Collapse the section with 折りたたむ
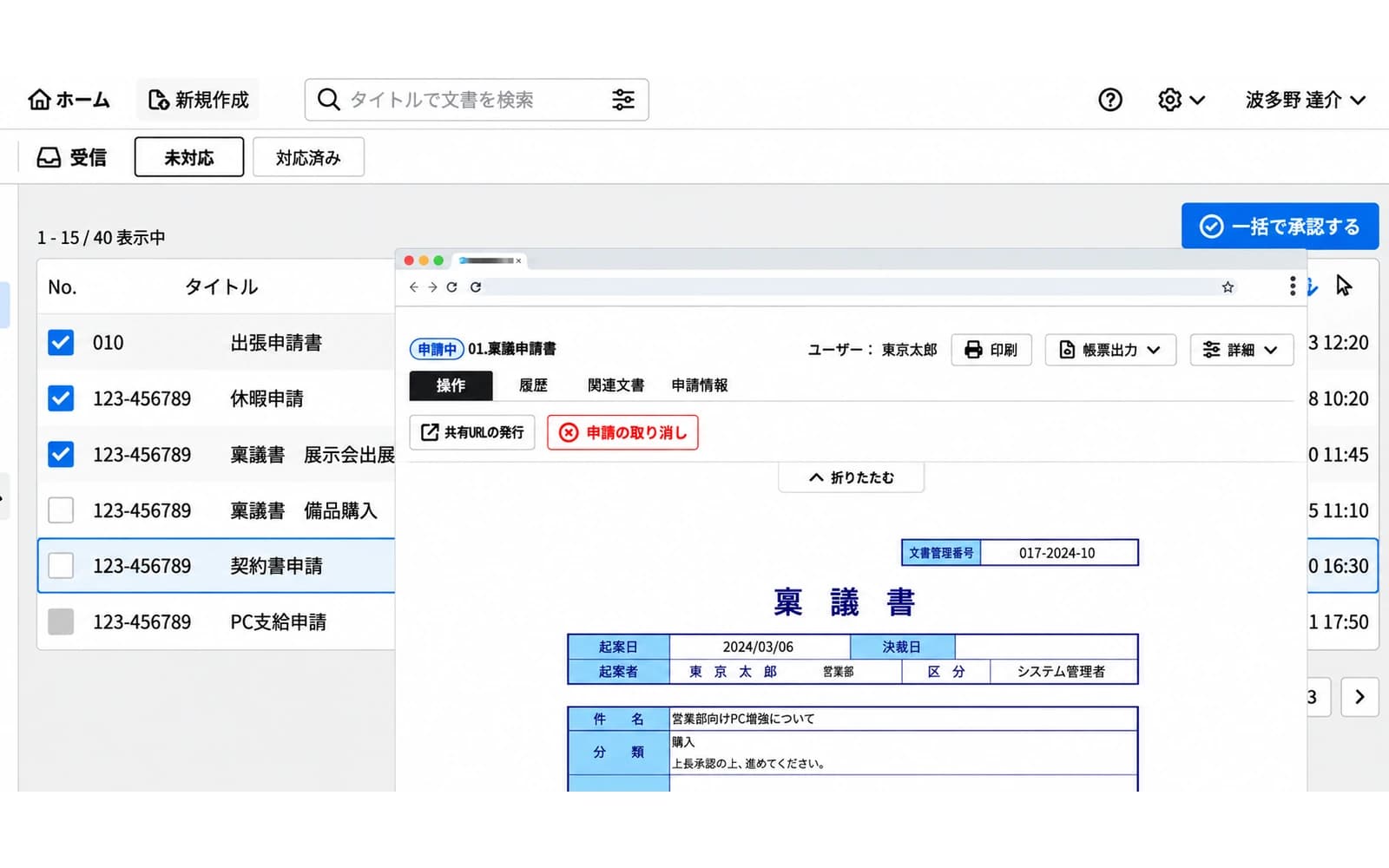The height and width of the screenshot is (868, 1389). (x=851, y=477)
